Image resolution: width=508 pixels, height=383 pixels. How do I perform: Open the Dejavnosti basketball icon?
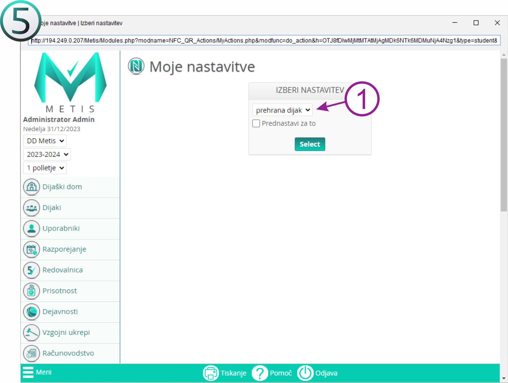[x=32, y=312]
